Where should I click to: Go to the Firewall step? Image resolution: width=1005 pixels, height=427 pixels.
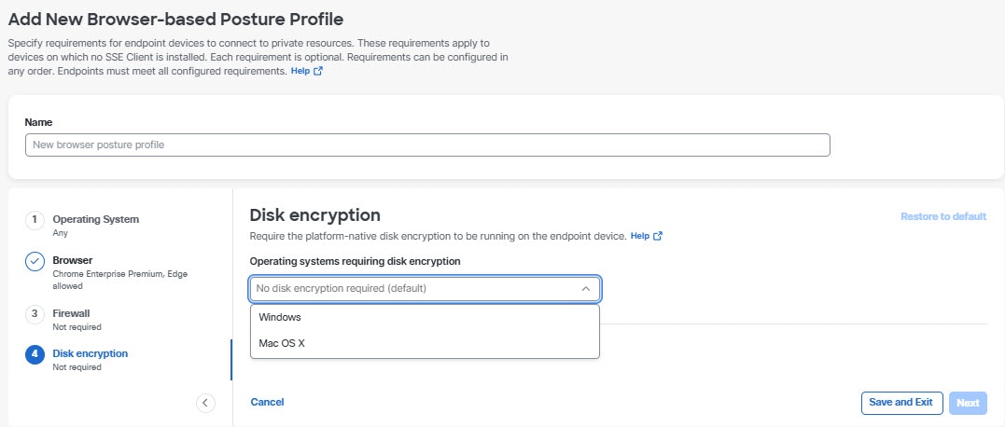71,313
